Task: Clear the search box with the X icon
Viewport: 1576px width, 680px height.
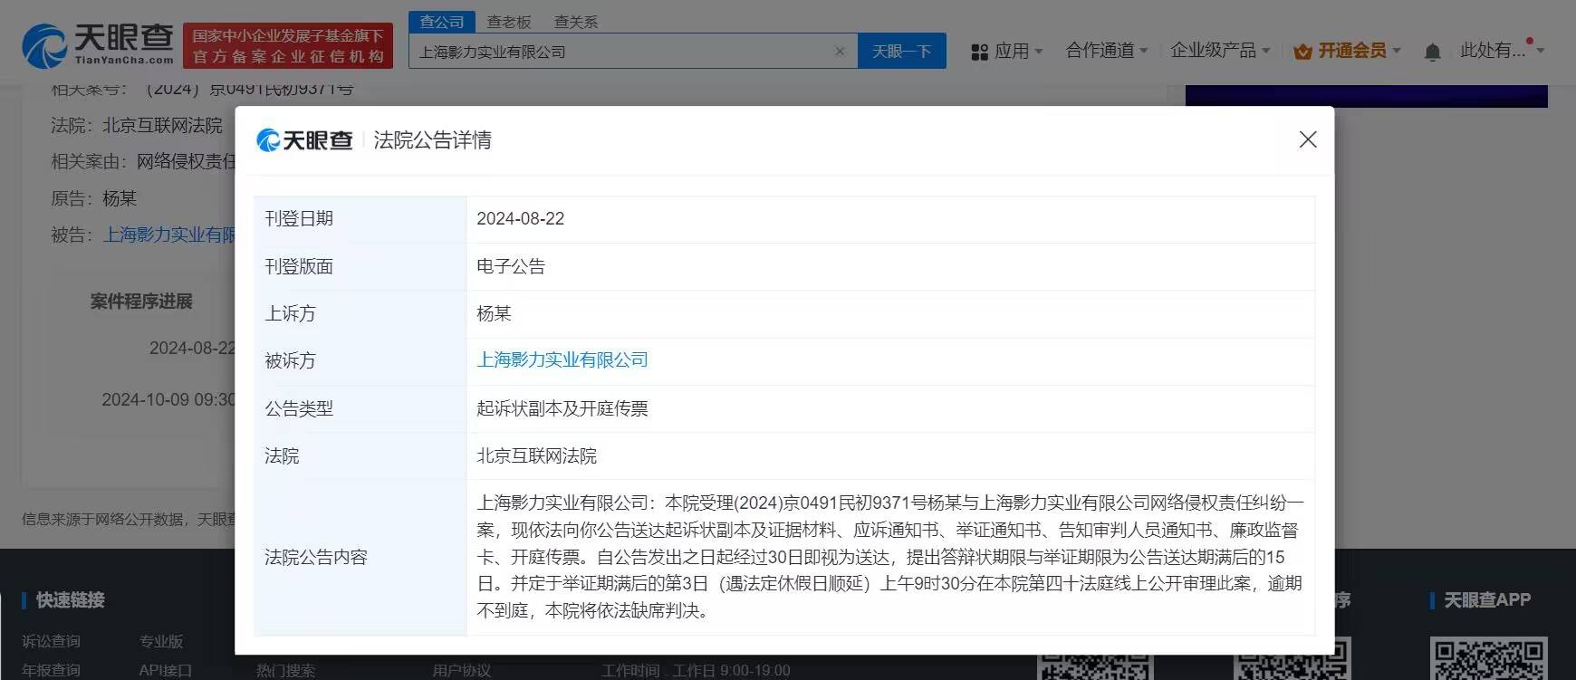Action: click(840, 52)
